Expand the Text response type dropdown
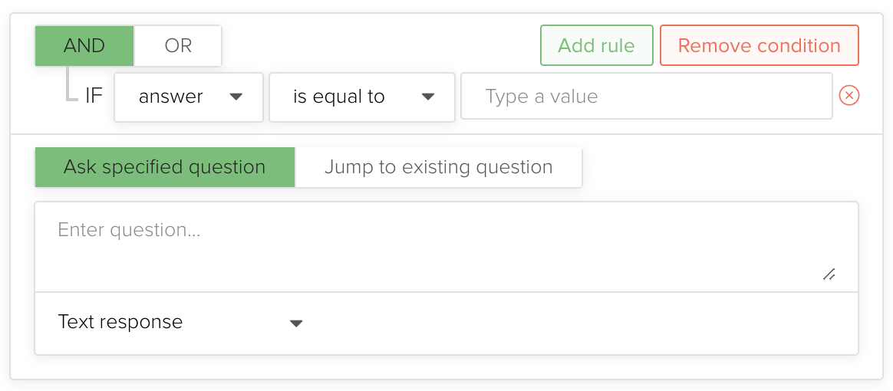Image resolution: width=893 pixels, height=391 pixels. (x=180, y=323)
